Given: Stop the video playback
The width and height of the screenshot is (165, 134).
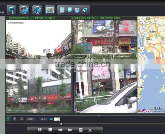Looking at the screenshot, I should 50,130.
